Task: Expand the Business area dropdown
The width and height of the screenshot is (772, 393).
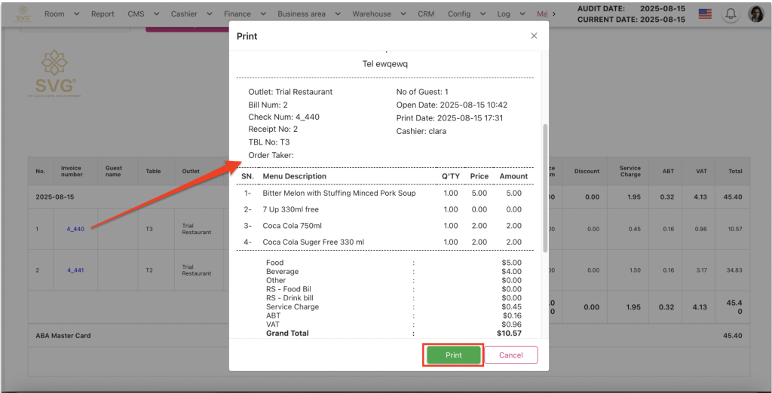Action: [x=308, y=14]
